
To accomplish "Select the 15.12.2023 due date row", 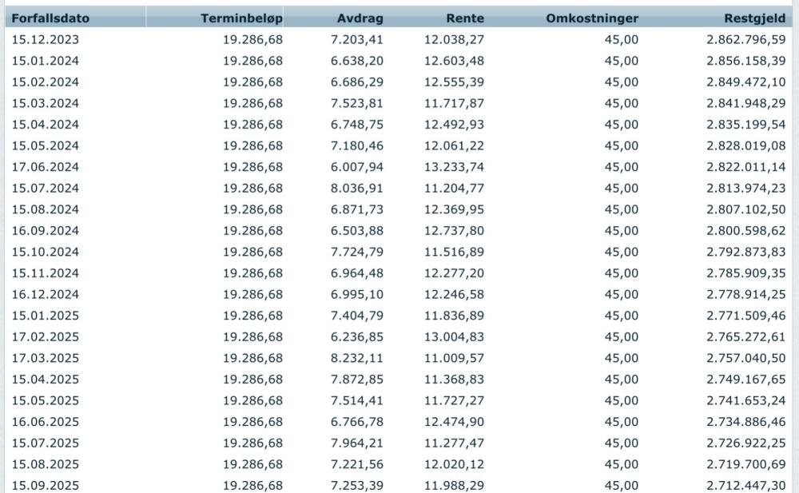I will click(46, 39).
